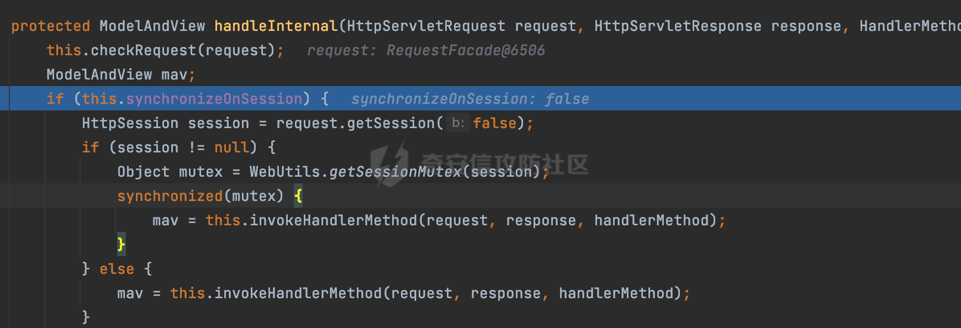Click the synchronizeOnSession field reference
The image size is (961, 328).
pyautogui.click(x=214, y=99)
